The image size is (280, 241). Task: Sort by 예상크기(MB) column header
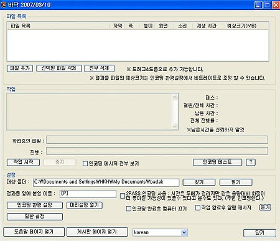[x=242, y=26]
